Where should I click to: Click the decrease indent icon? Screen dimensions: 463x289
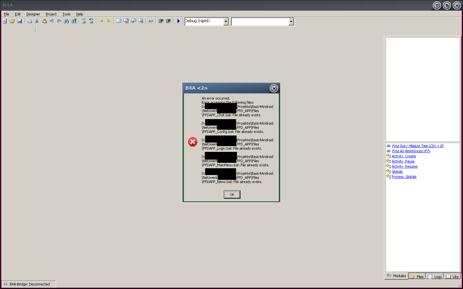[x=161, y=21]
